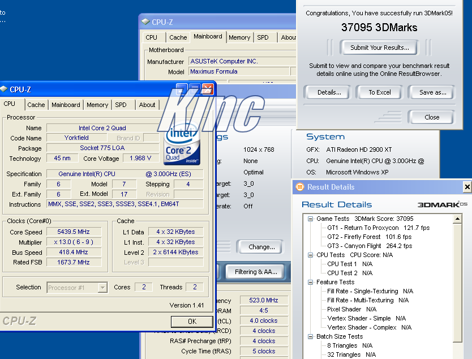This screenshot has width=472, height=359.
Task: Collapse the Batch Size Tests node
Action: click(311, 336)
